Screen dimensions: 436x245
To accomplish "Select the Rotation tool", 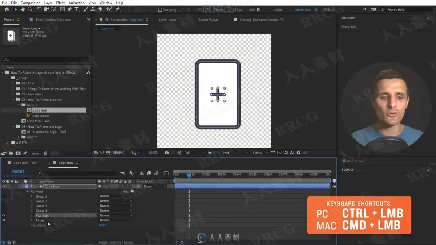I will 39,9.
